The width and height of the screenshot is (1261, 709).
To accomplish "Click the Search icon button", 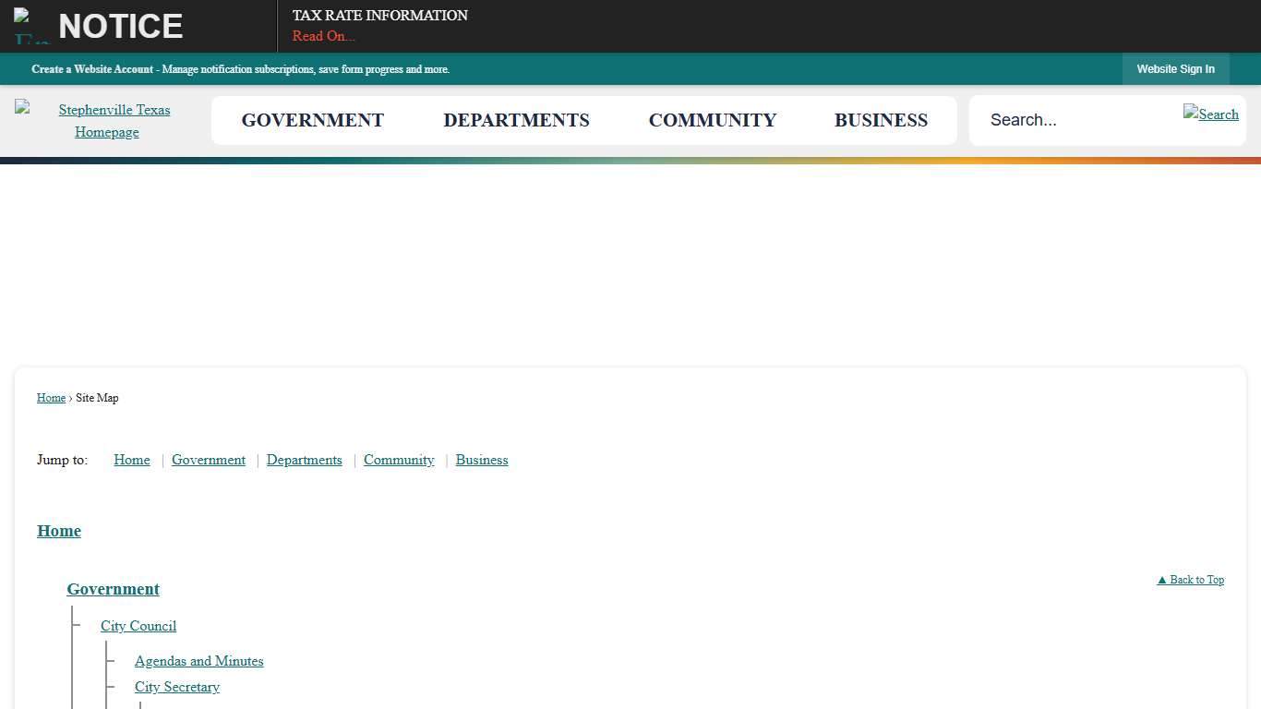I will [x=1210, y=114].
